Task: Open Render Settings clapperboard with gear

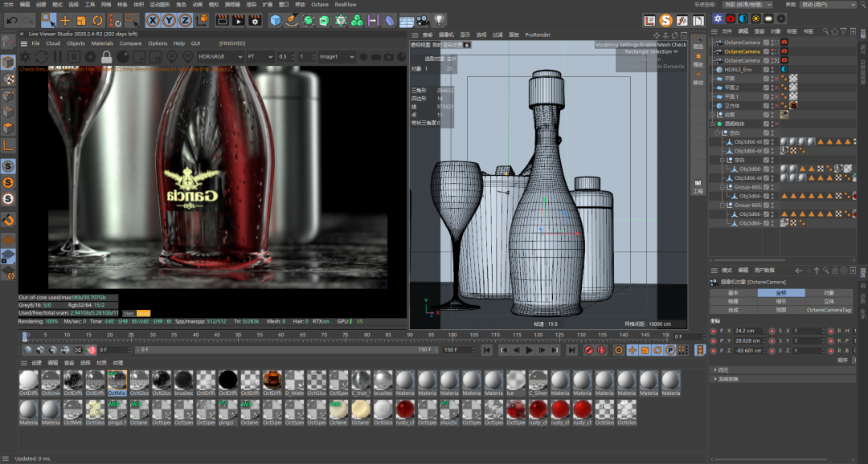Action: (256, 21)
